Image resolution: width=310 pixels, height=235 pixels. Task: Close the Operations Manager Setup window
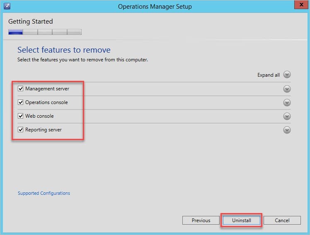[x=301, y=5]
